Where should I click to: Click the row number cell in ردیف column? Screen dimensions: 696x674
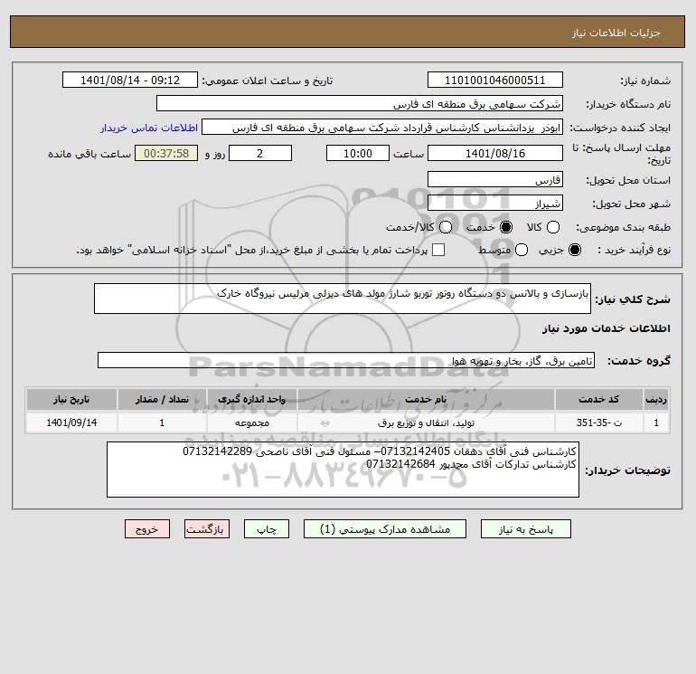click(x=656, y=422)
